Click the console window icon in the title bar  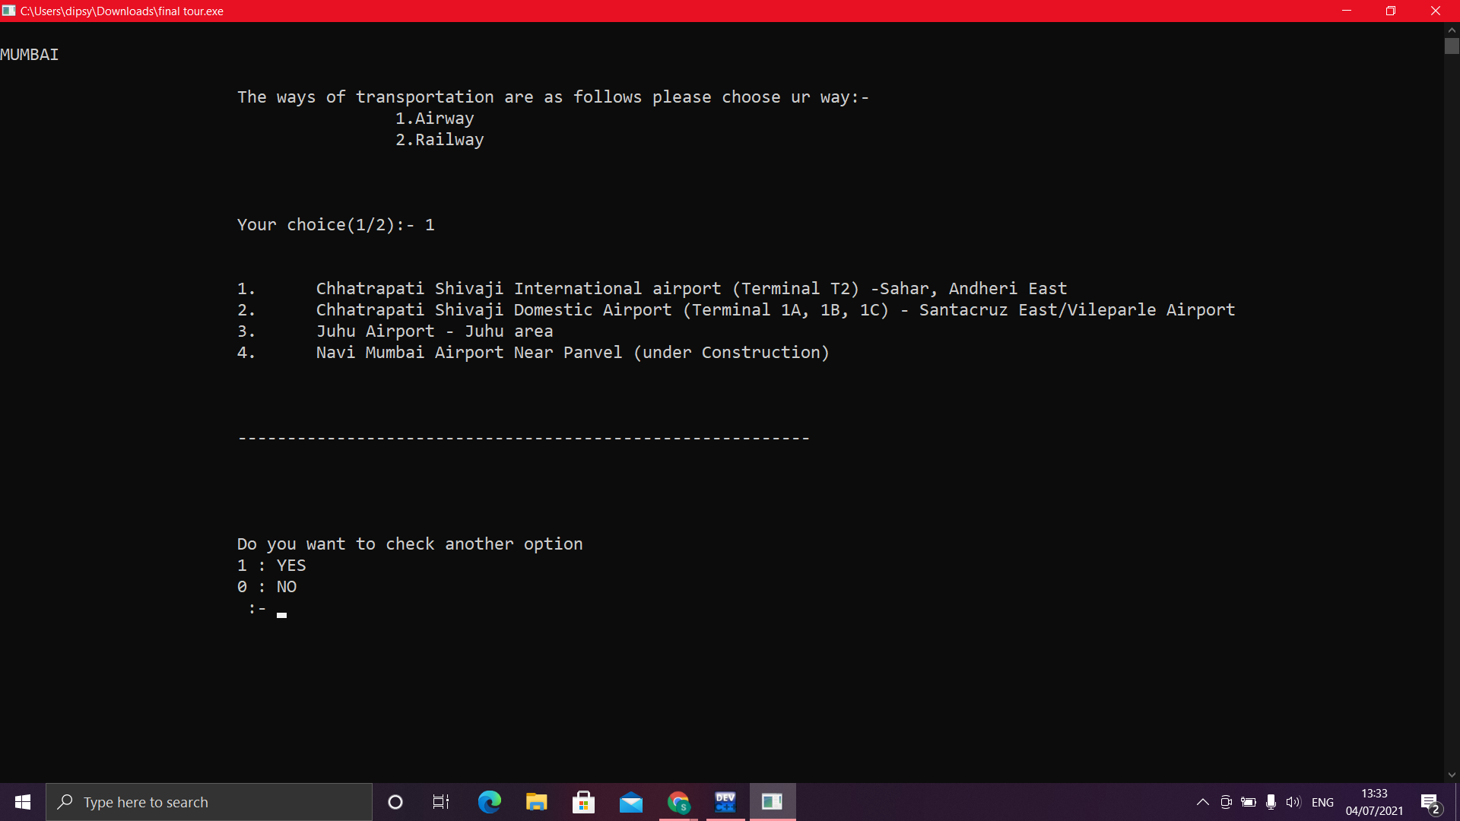pyautogui.click(x=9, y=11)
